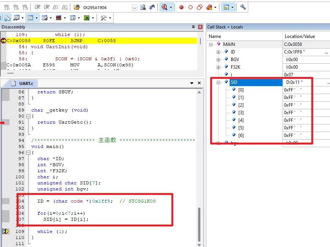
Task: Disable all breakpoints
Action: click(x=200, y=7)
